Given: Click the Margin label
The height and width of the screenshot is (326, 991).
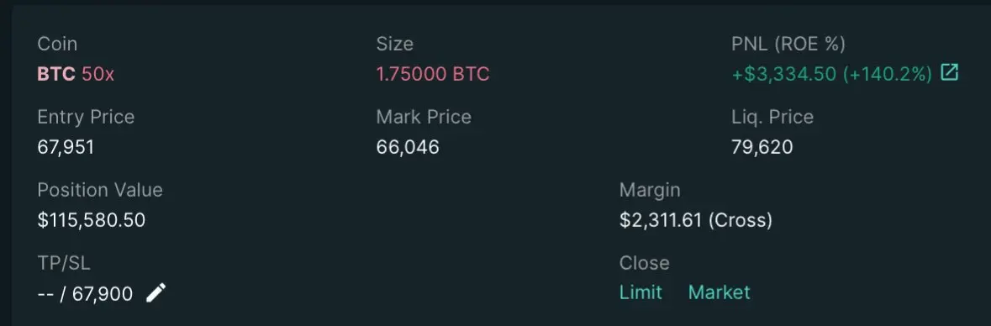Looking at the screenshot, I should click(650, 190).
